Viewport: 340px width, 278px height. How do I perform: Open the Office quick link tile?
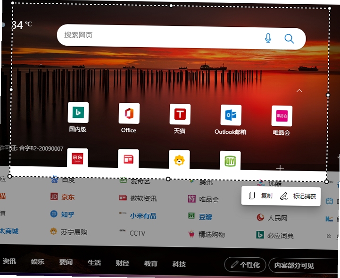(x=129, y=114)
